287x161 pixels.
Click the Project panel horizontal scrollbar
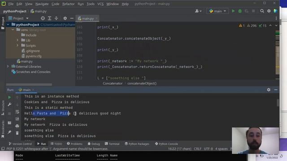[x=29, y=85]
